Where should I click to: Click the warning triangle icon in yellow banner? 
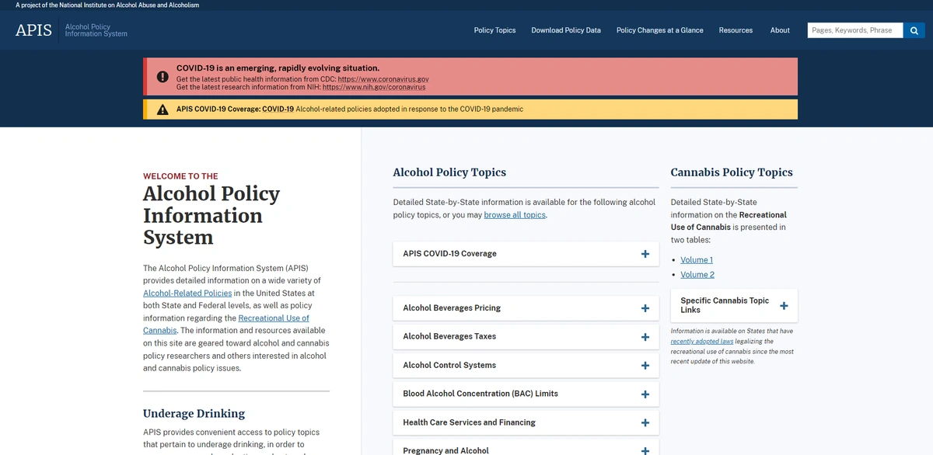tap(162, 109)
